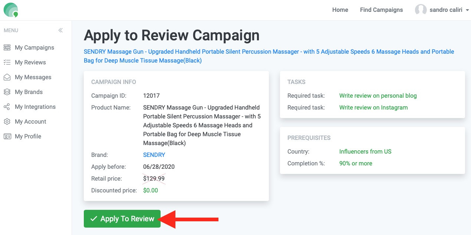Go to Home in the top navigation

tap(340, 10)
